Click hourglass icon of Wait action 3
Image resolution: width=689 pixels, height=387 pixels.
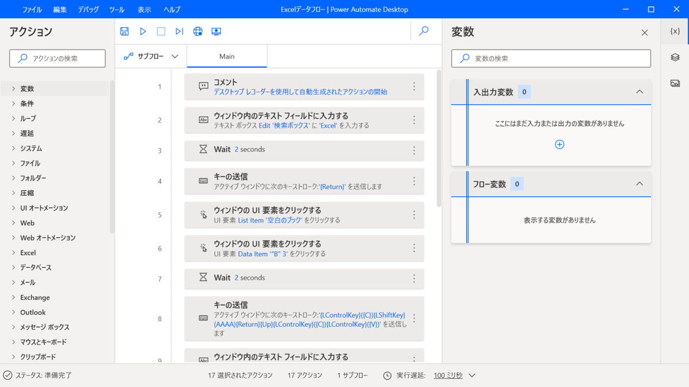[203, 149]
